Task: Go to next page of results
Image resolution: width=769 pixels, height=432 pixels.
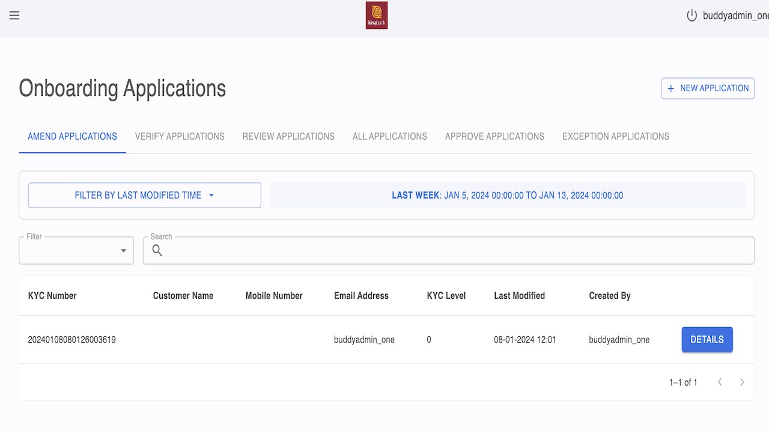Action: pyautogui.click(x=742, y=382)
